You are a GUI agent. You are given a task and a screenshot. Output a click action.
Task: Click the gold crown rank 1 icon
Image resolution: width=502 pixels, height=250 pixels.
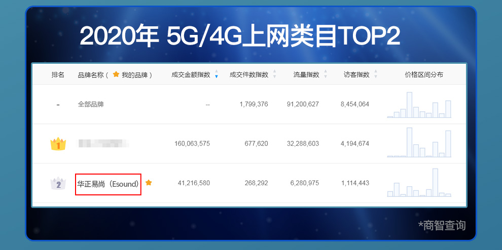click(x=58, y=144)
